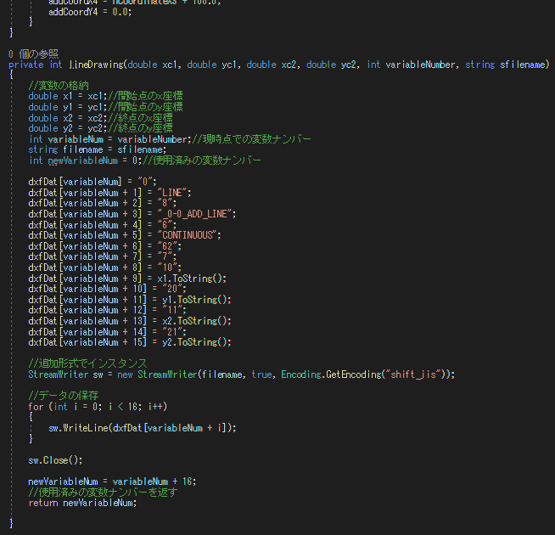
Task: Click "StreamWriter sw" declaration at line start
Action: click(x=65, y=374)
